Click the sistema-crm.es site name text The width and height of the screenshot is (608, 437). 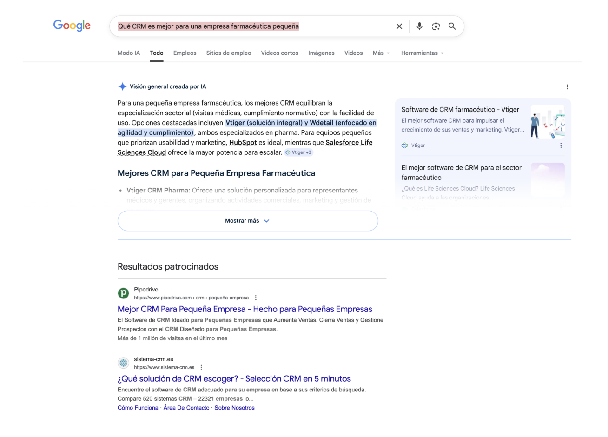[153, 359]
